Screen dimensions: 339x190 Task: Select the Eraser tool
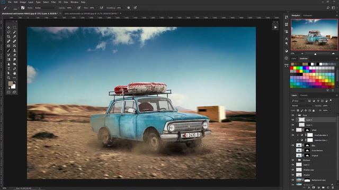point(14,55)
